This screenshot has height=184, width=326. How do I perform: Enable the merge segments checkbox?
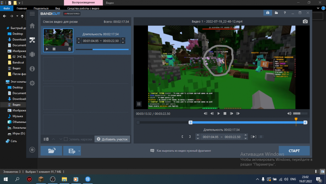66,139
